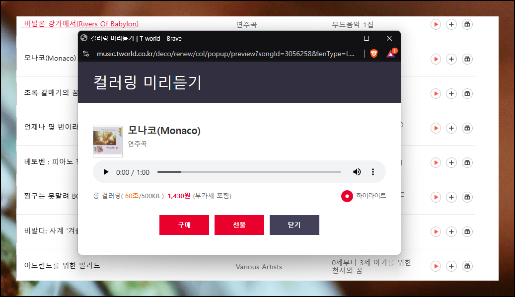Click the Various Artists artist name

259,267
